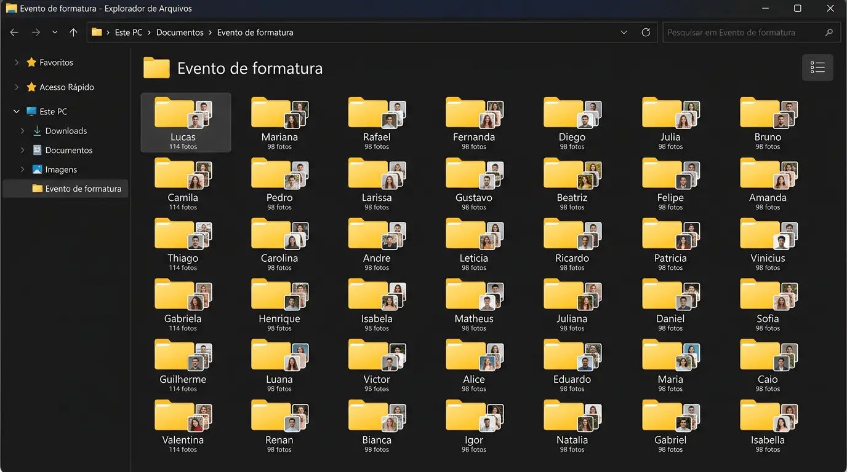This screenshot has height=472, width=847.
Task: Switch layout with the list view icon
Action: coord(817,68)
